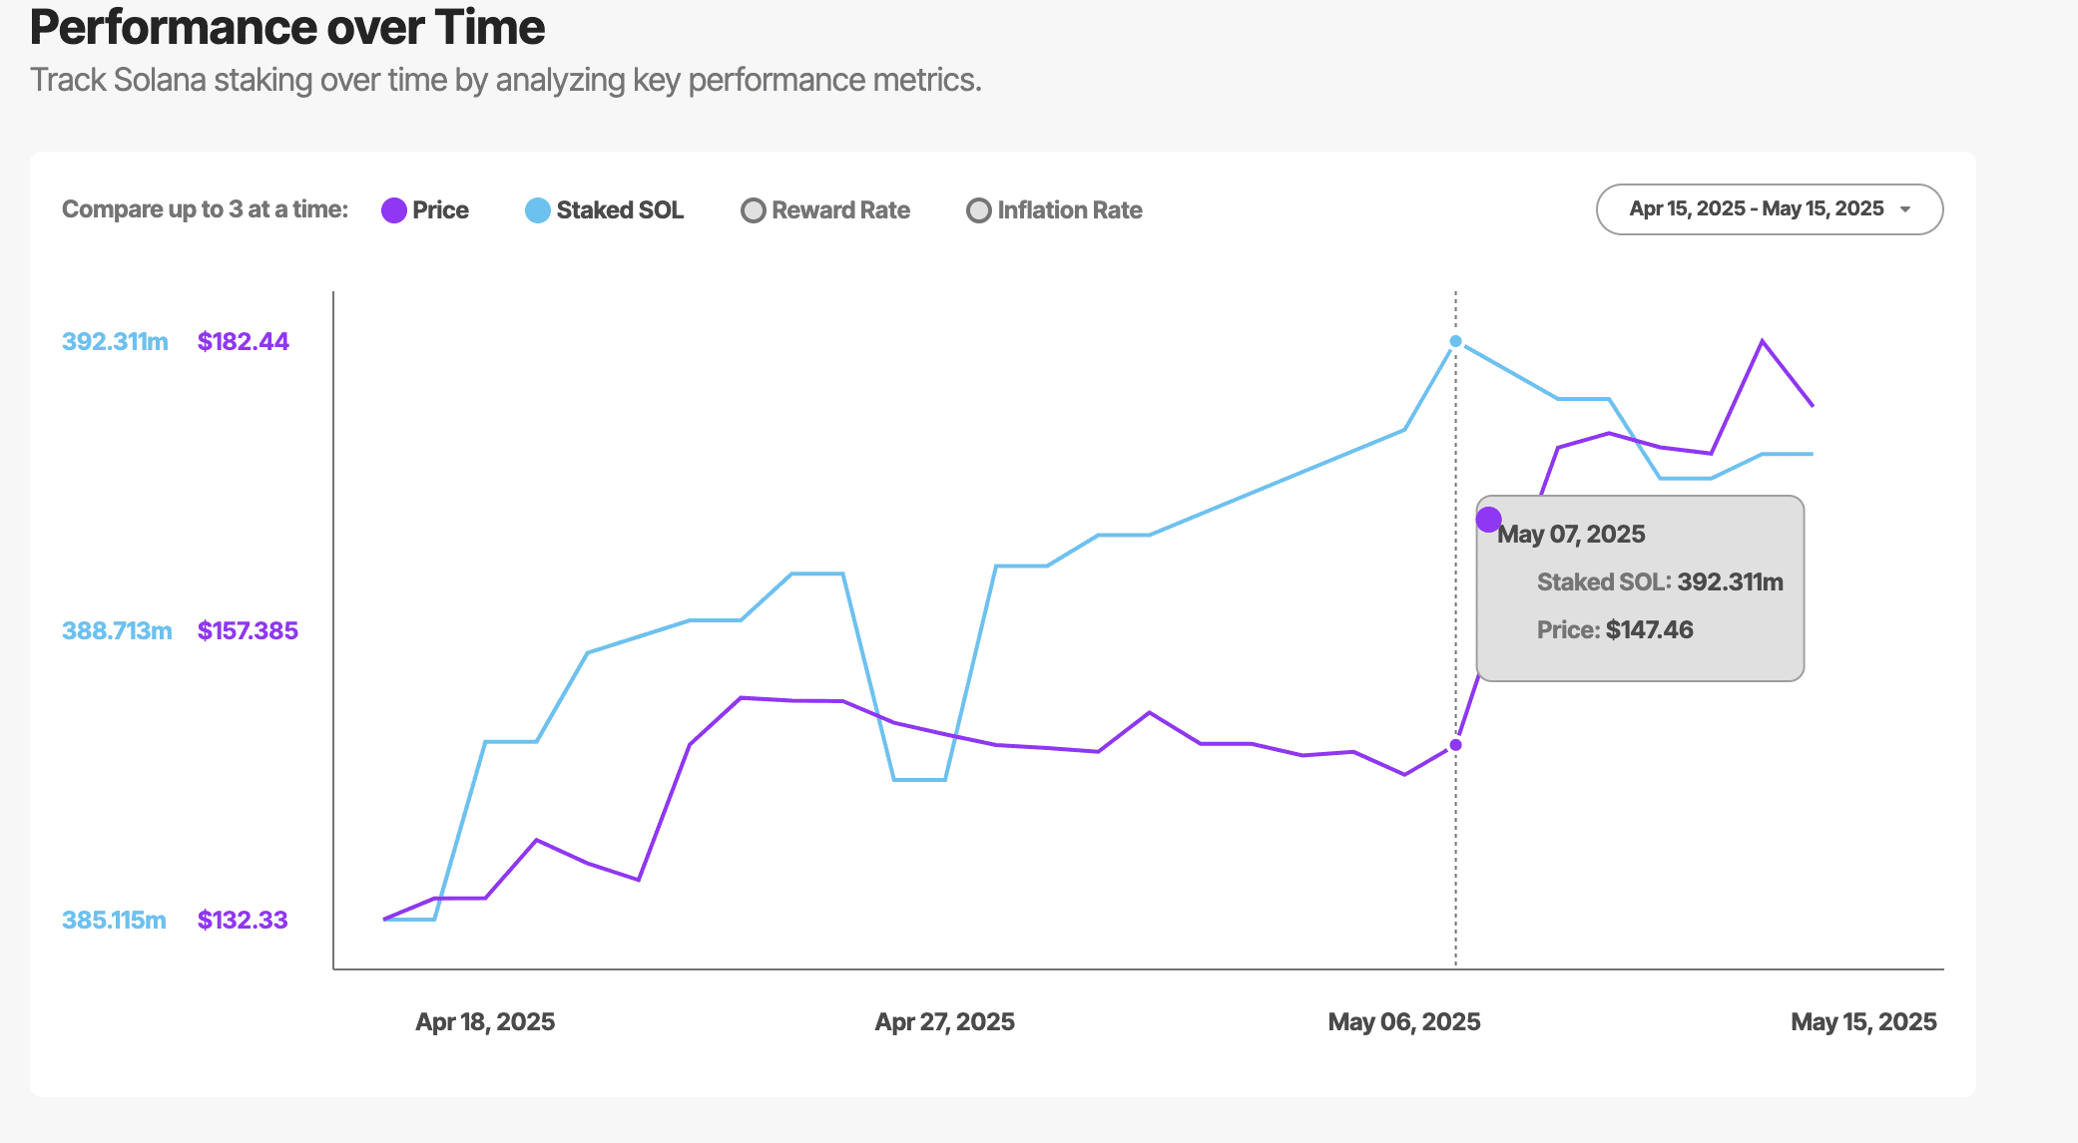Viewport: 2078px width, 1143px height.
Task: Click the Staked SOL legend label
Action: (620, 210)
